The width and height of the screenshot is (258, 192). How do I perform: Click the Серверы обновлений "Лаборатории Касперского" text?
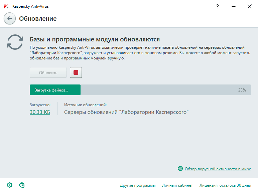point(126,112)
